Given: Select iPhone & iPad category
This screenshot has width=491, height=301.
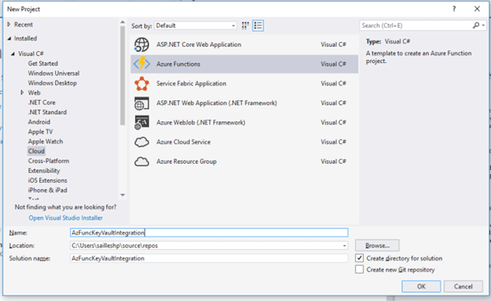Looking at the screenshot, I should pyautogui.click(x=47, y=190).
